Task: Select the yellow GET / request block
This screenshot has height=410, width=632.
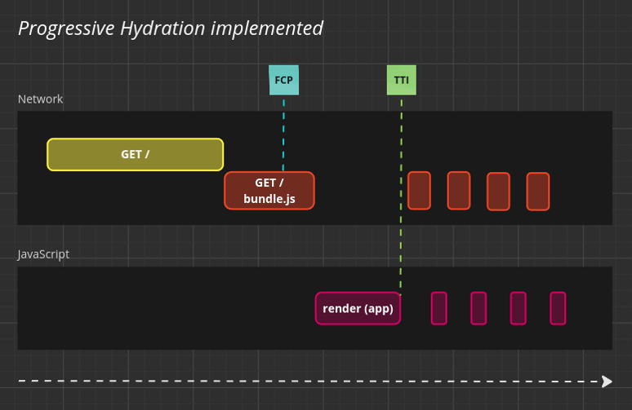Action: tap(135, 154)
